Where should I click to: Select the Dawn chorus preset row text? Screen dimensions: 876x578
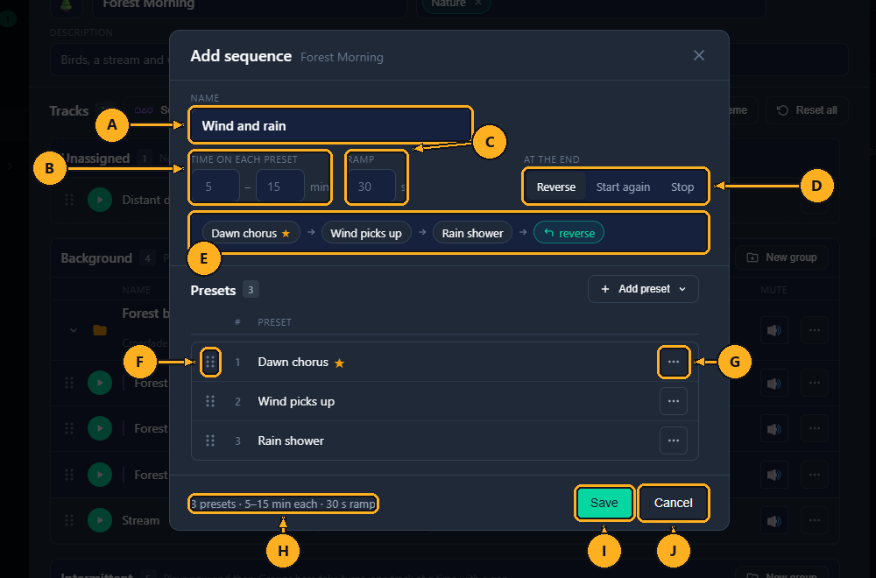(293, 362)
